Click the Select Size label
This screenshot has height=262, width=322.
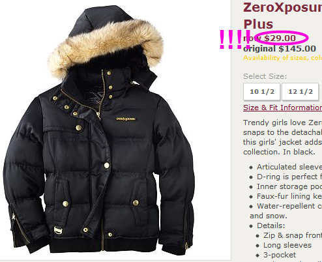click(265, 76)
